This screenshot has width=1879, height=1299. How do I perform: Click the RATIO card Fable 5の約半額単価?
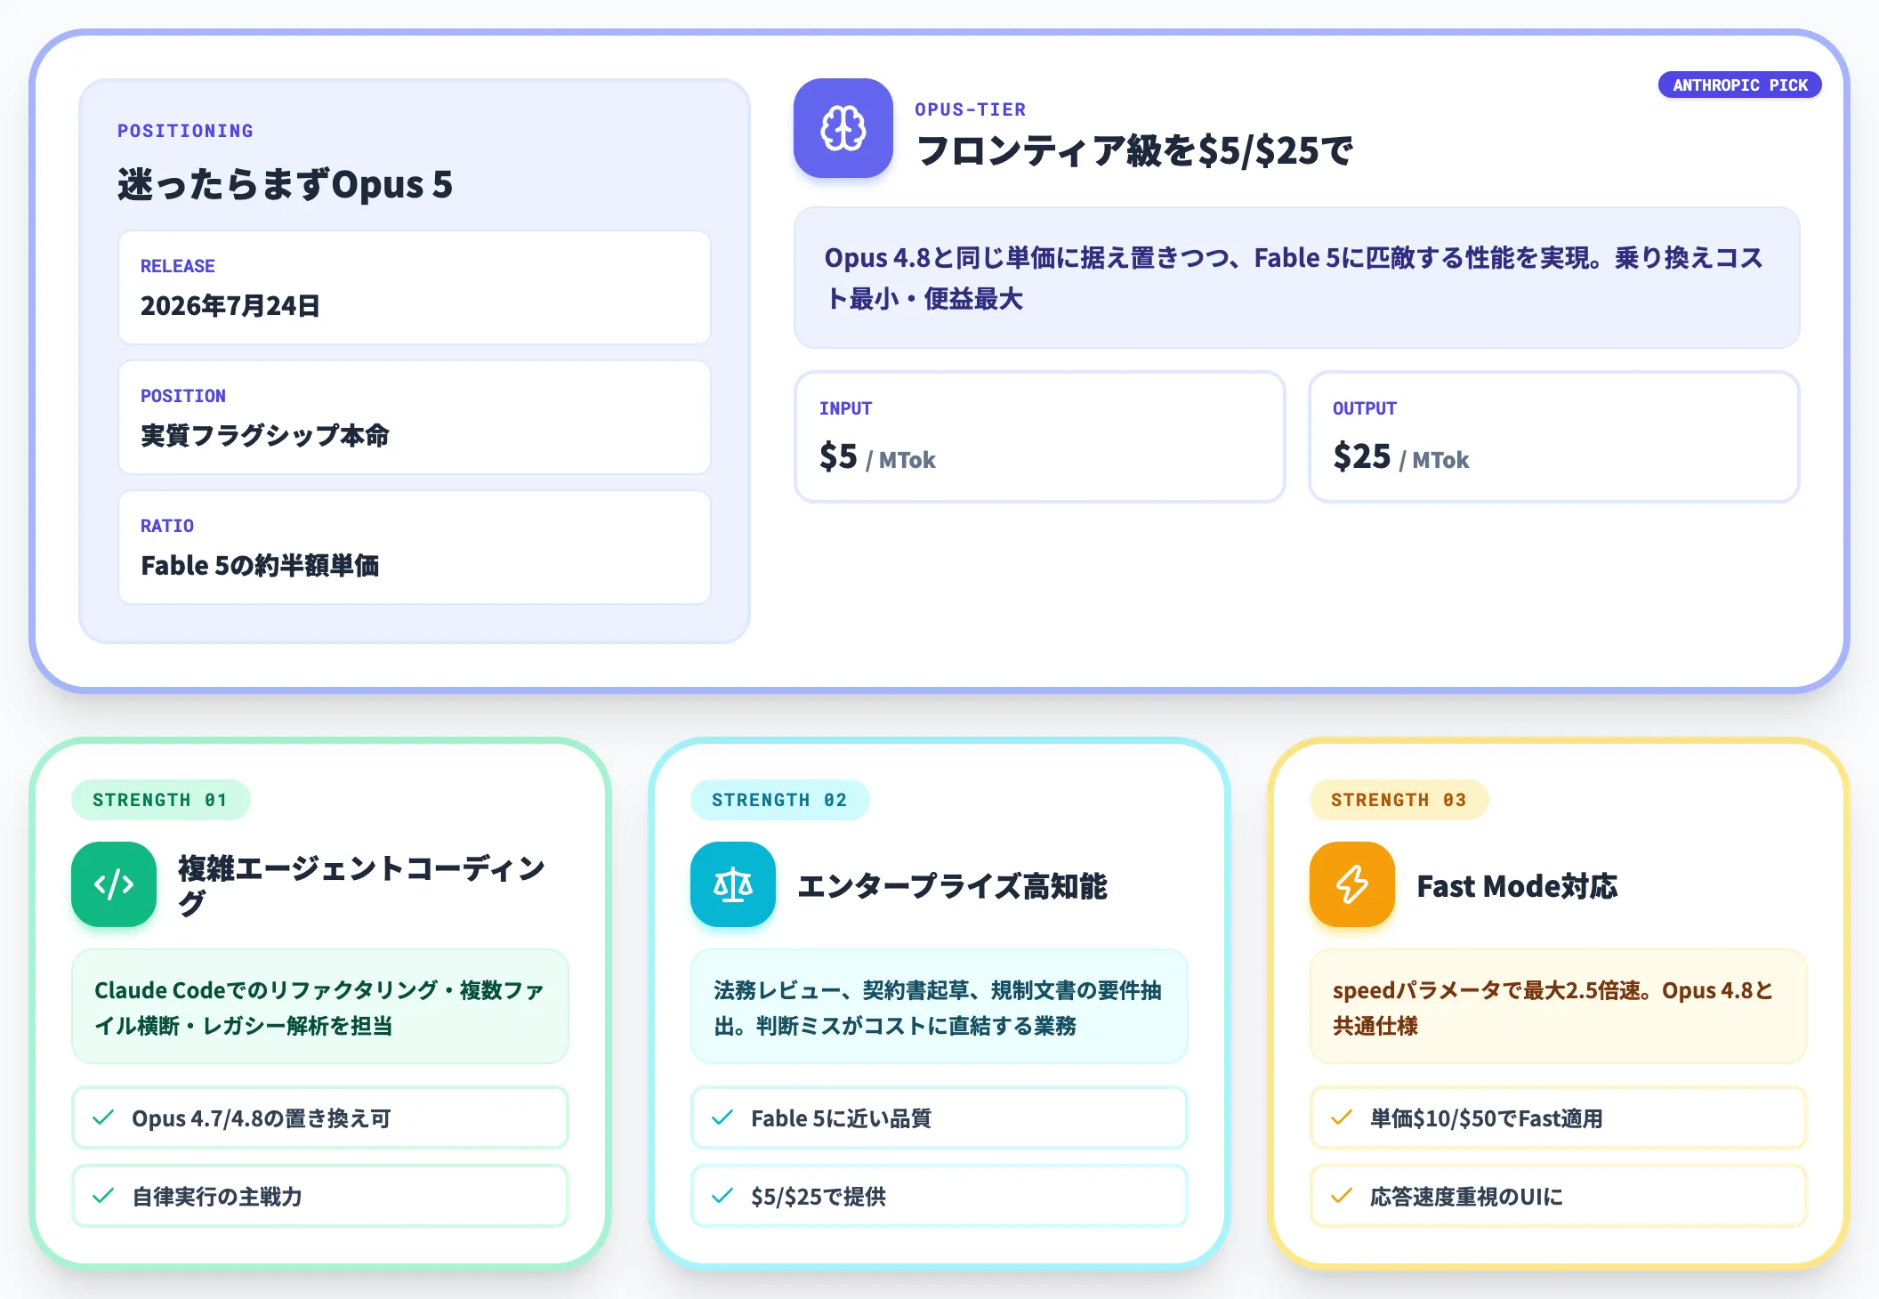[x=415, y=547]
